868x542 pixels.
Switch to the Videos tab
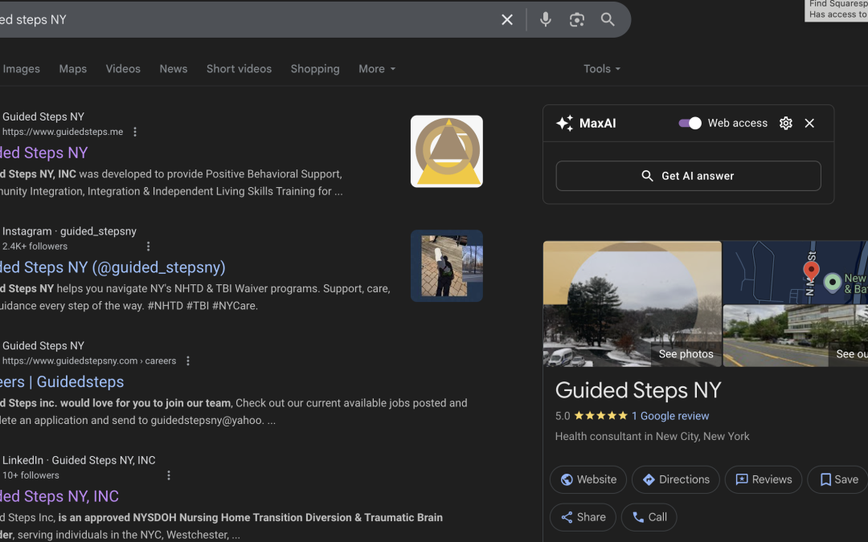point(123,69)
